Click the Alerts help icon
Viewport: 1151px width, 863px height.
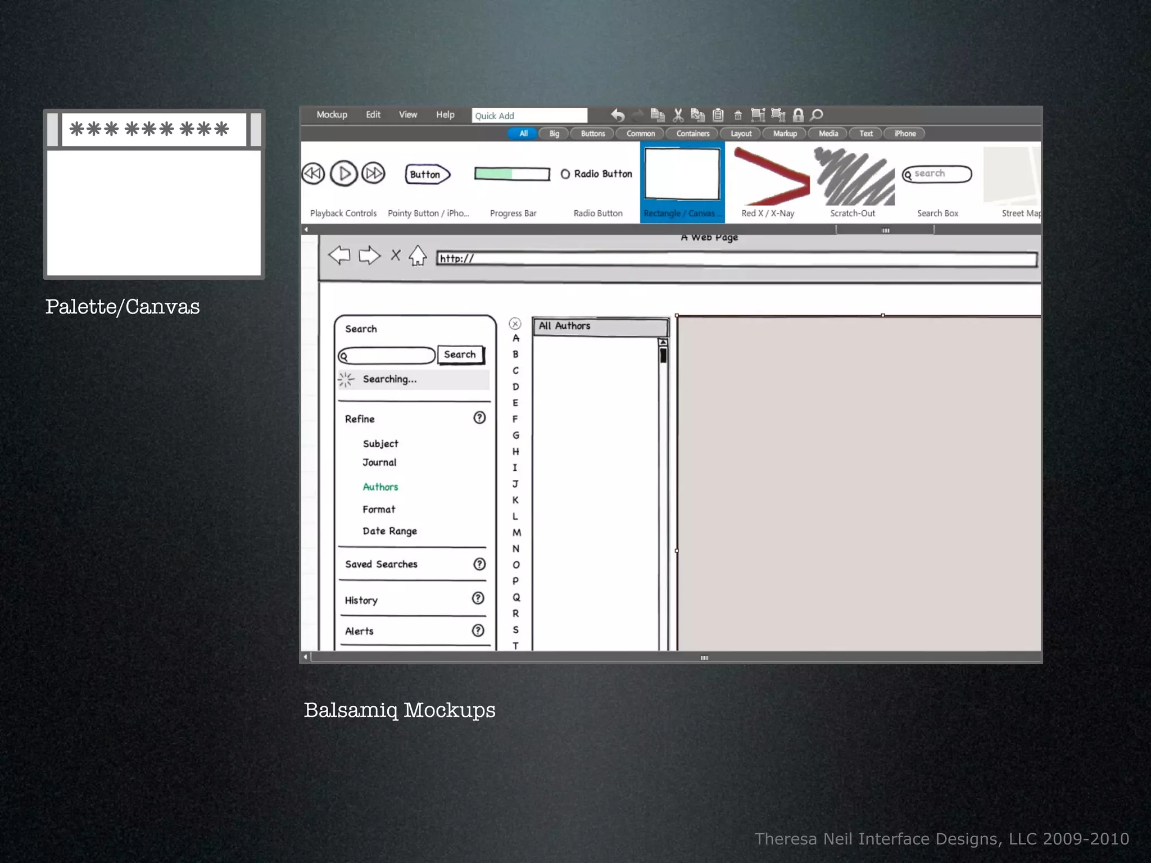click(x=478, y=630)
